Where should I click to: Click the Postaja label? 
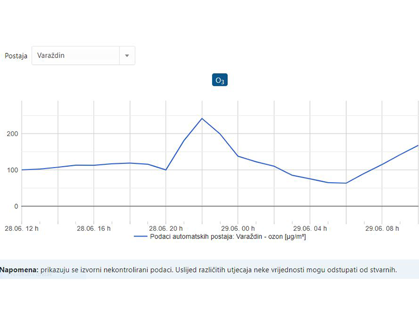[16, 56]
